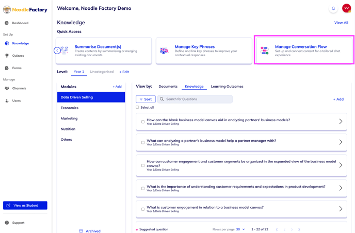Viewport: 355px width, 233px height.
Task: Click the View All link
Action: [x=341, y=23]
